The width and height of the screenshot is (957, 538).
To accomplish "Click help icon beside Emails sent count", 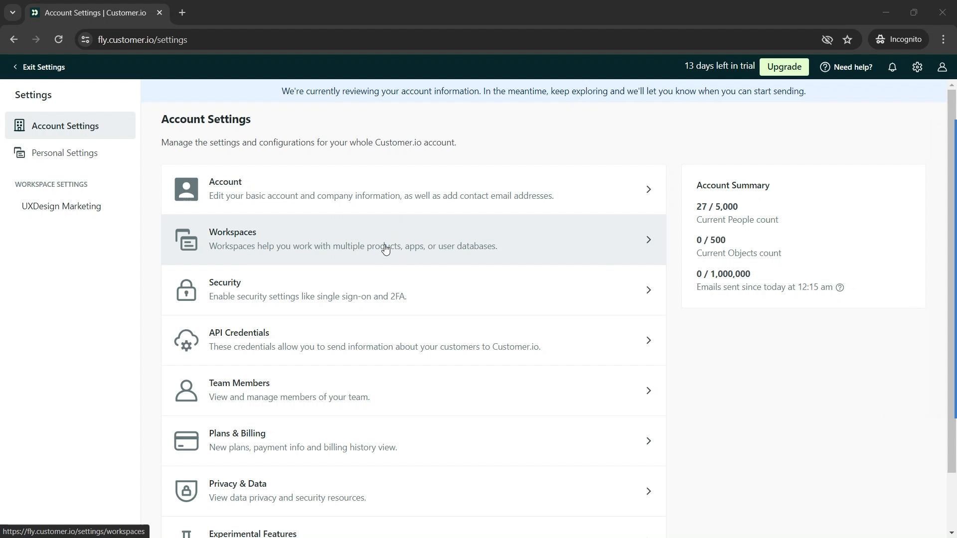I will point(840,287).
